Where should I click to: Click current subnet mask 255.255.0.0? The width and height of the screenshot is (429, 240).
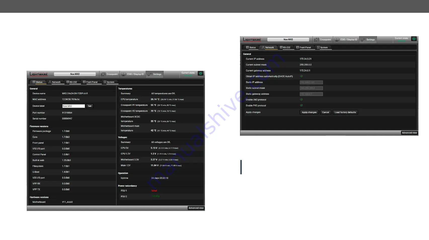click(305, 65)
